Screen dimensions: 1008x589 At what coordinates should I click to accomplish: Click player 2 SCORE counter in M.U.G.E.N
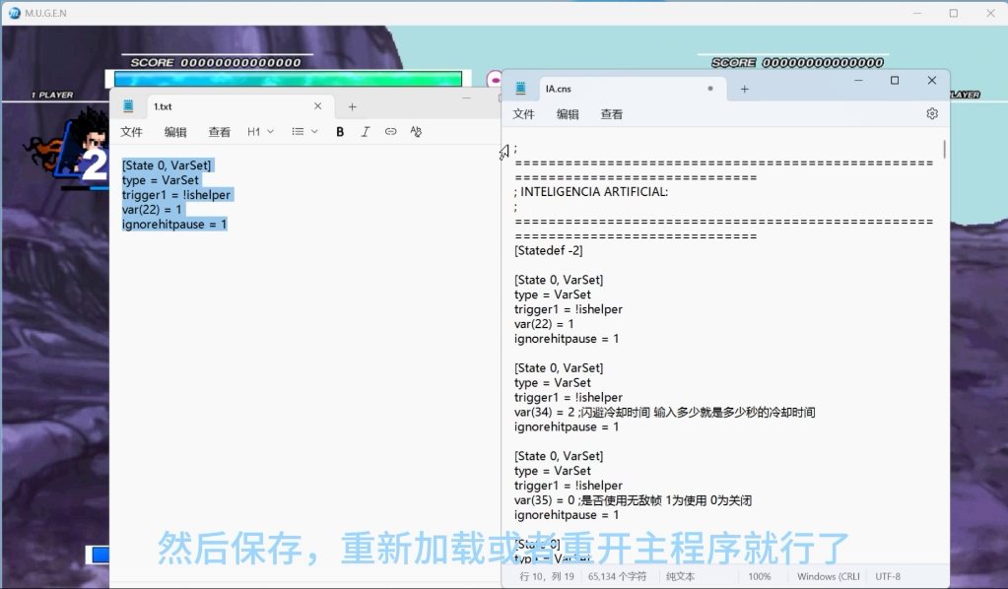(x=797, y=62)
